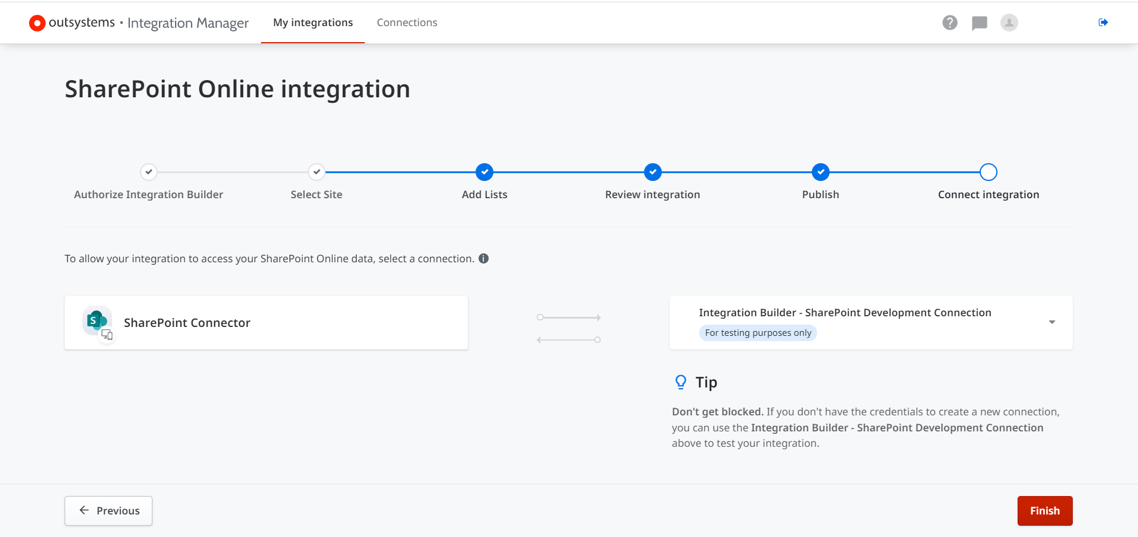The width and height of the screenshot is (1138, 537).
Task: Click the Tip lightbulb icon
Action: (x=681, y=382)
